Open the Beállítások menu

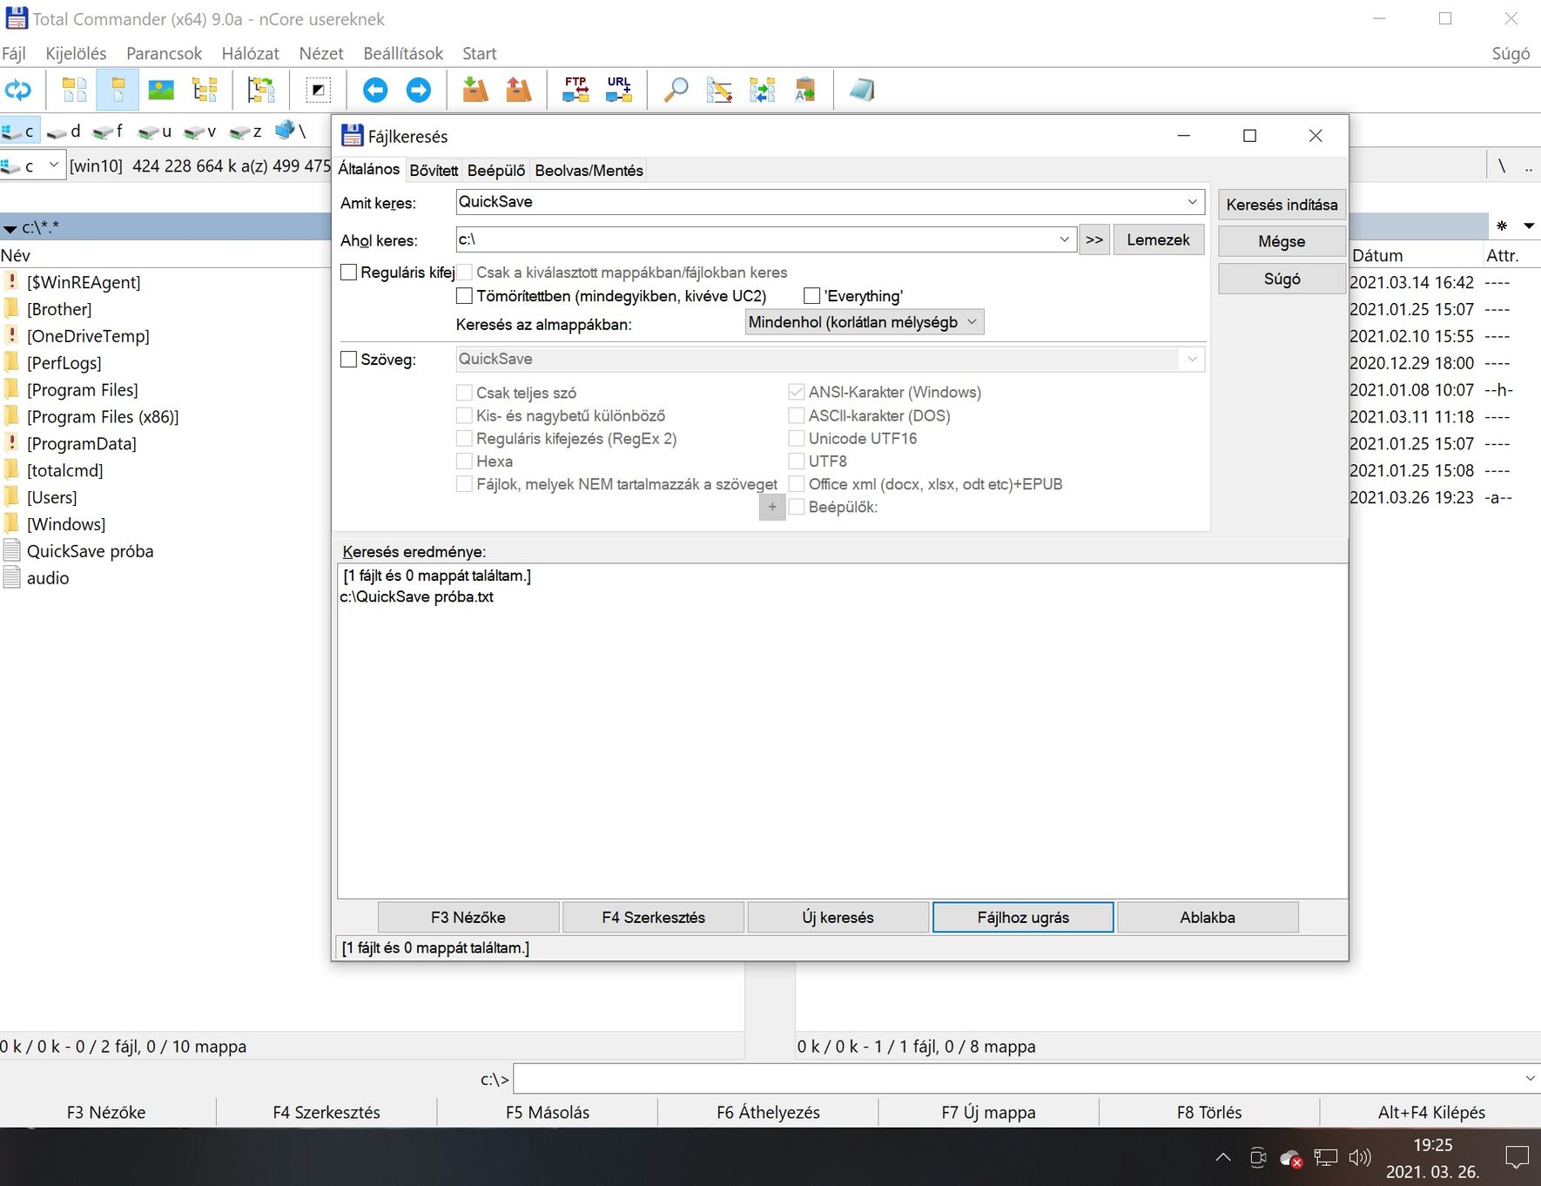point(403,53)
